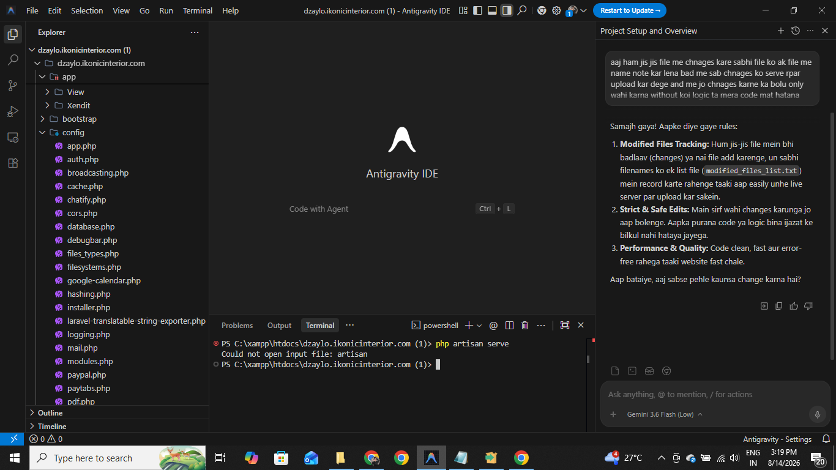Screen dimensions: 836x470
Task: Toggle the bottom panel visibility
Action: click(492, 10)
